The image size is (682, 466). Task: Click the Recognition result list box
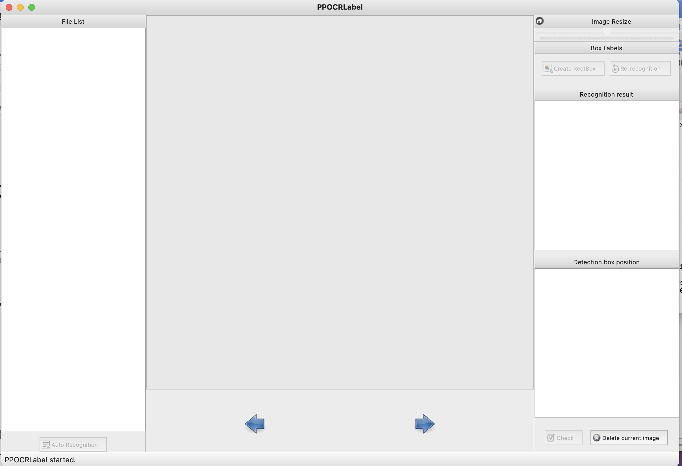(x=606, y=175)
